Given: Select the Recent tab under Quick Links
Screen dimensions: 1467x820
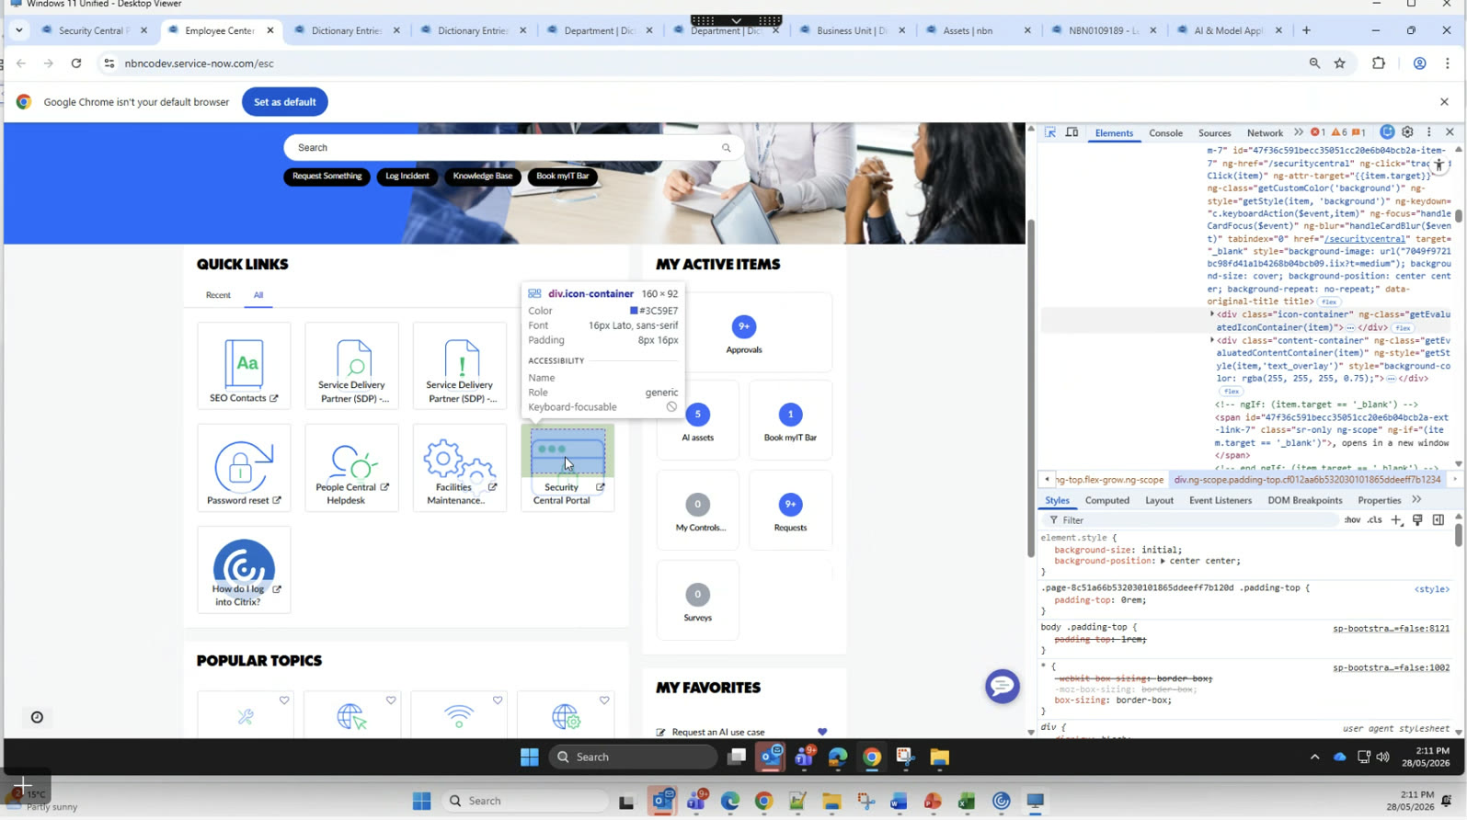Looking at the screenshot, I should coord(218,295).
